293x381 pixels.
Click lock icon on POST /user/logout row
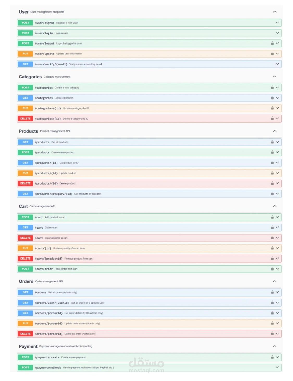click(272, 43)
